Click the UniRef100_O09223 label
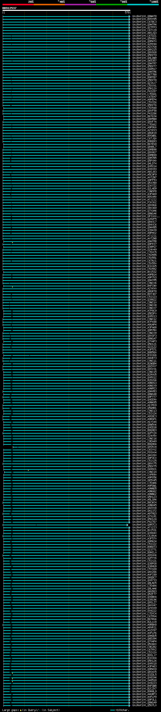 point(144,683)
